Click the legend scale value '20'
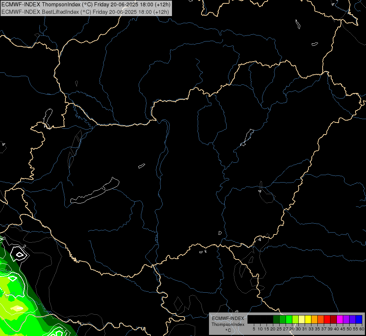366x336 pixels. tap(273, 329)
